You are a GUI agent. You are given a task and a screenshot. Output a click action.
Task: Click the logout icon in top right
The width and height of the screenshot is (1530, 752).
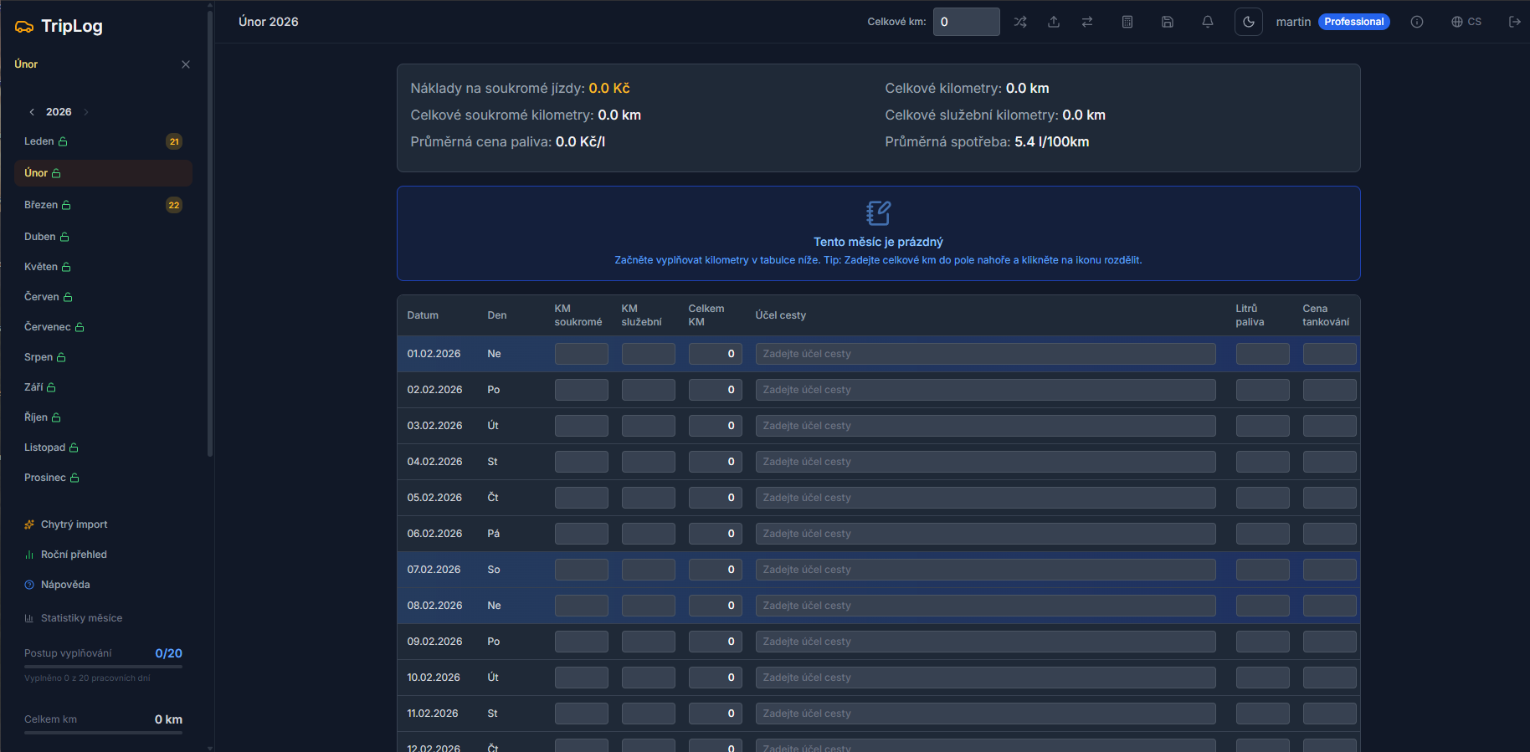pos(1514,22)
